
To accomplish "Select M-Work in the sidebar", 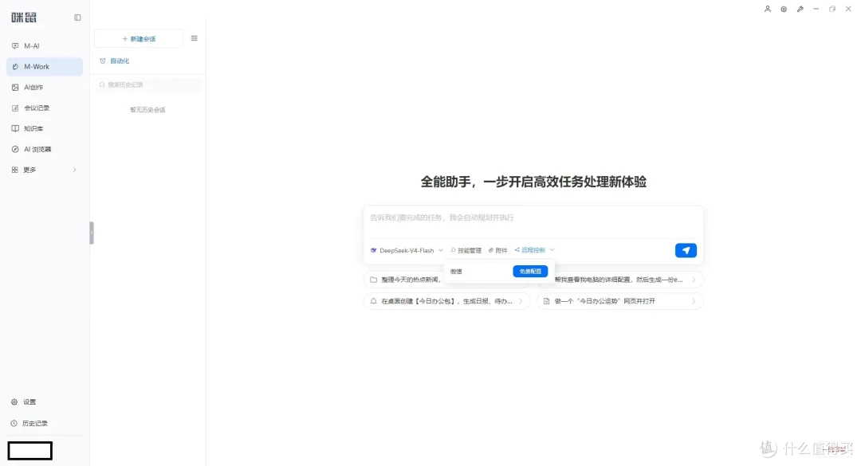I will [45, 66].
